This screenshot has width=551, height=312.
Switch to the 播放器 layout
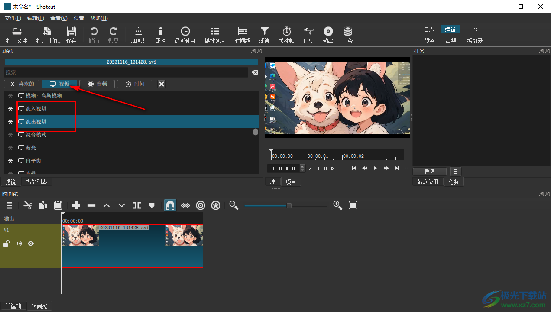pos(475,41)
